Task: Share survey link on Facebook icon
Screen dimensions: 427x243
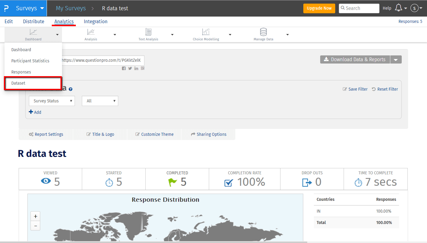Action: coord(124,68)
